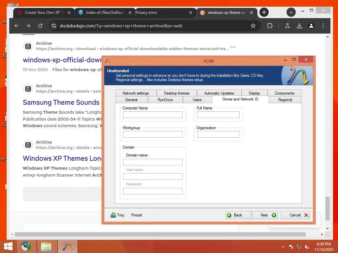The image size is (338, 253).
Task: Open the browser profile icon
Action: tap(311, 26)
